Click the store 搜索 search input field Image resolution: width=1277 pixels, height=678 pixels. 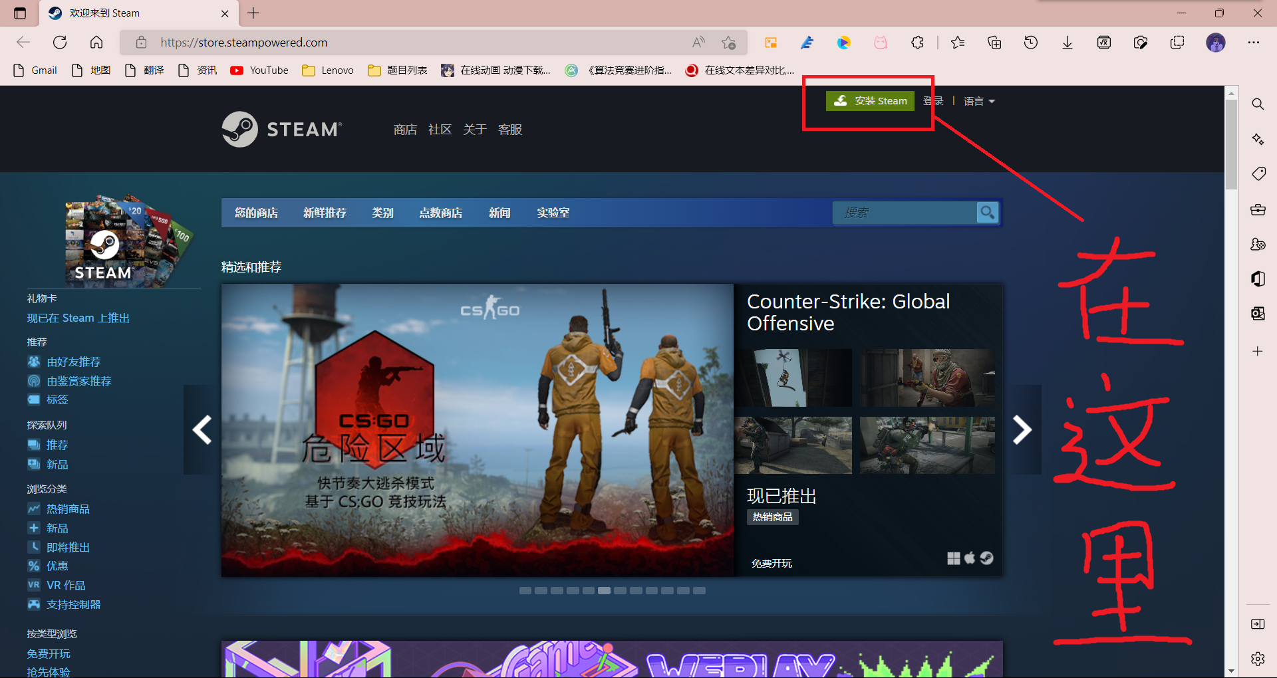[905, 213]
